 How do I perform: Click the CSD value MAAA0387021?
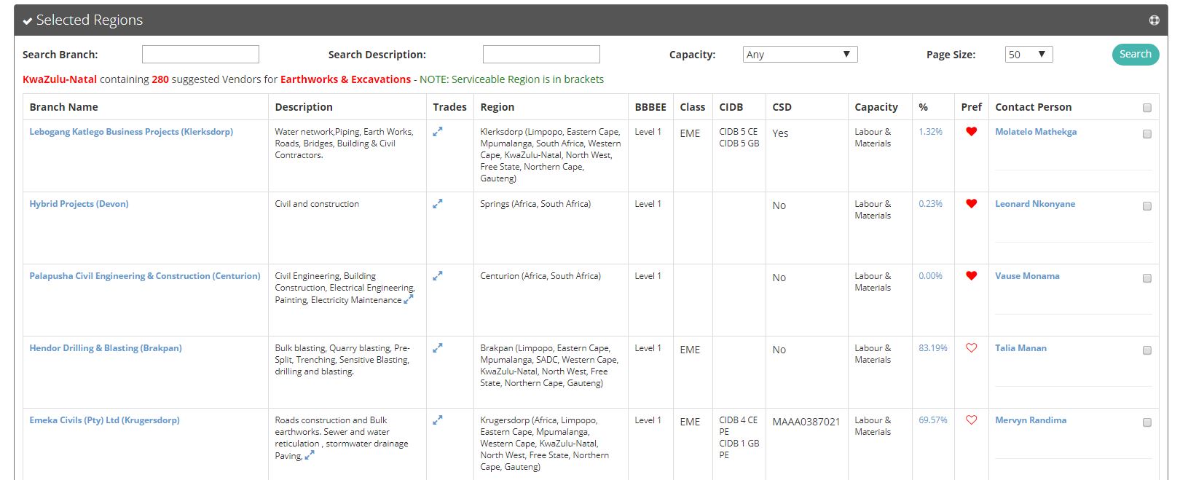[806, 422]
